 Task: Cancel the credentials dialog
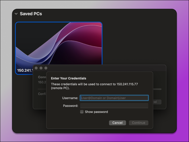pos(117,123)
